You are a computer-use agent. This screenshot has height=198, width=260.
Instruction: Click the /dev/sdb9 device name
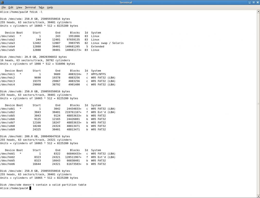point(7,129)
